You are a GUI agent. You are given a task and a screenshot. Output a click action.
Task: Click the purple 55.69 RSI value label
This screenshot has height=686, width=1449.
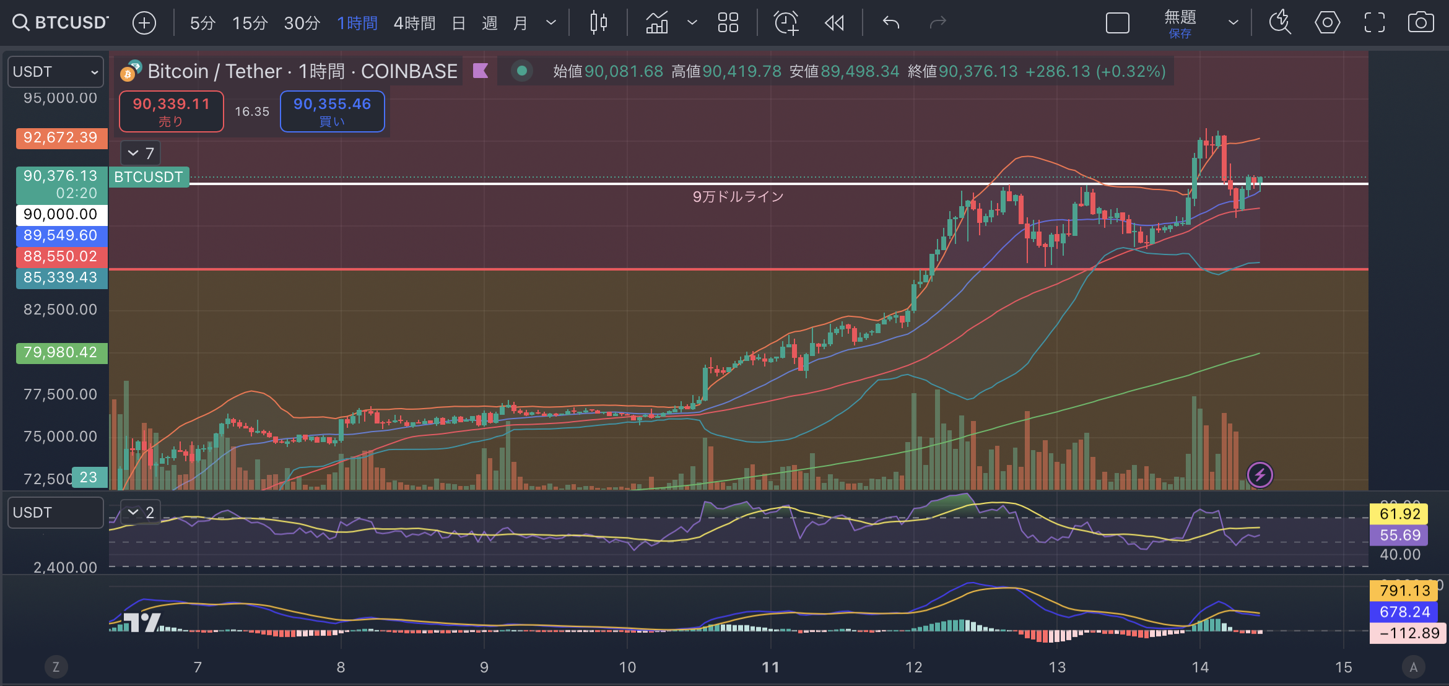coord(1399,535)
